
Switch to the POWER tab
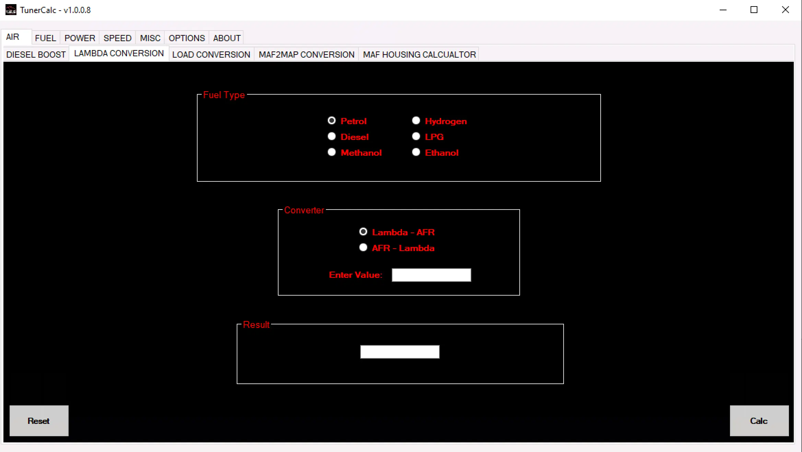[80, 38]
